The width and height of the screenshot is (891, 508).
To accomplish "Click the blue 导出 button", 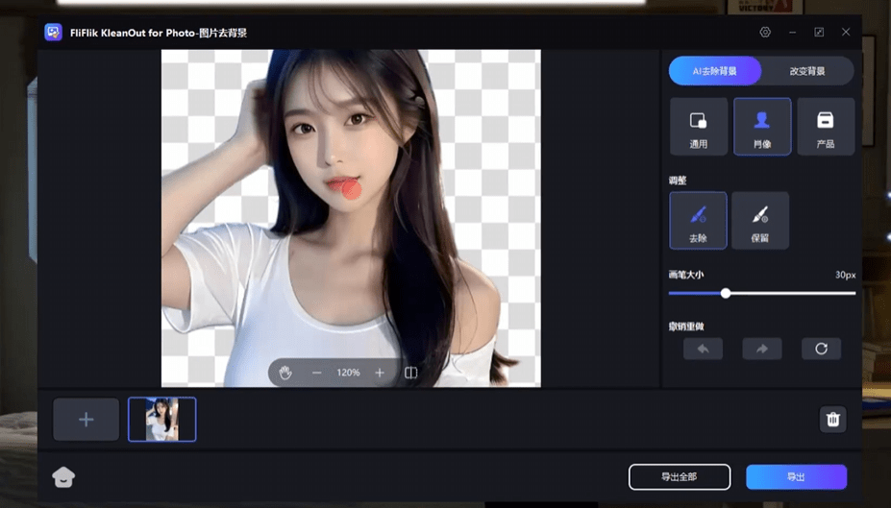I will (796, 477).
